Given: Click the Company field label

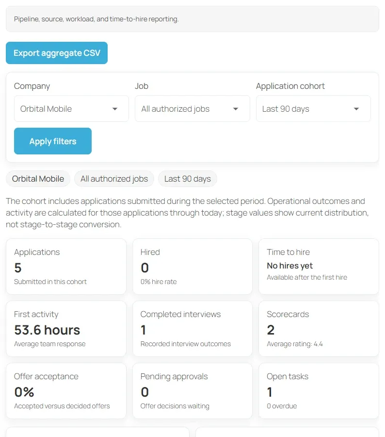Looking at the screenshot, I should click(32, 86).
